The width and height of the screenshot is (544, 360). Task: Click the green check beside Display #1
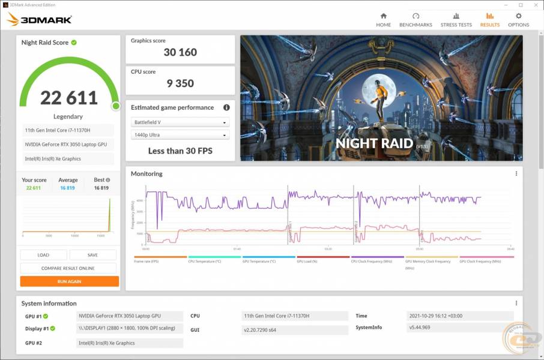(52, 328)
